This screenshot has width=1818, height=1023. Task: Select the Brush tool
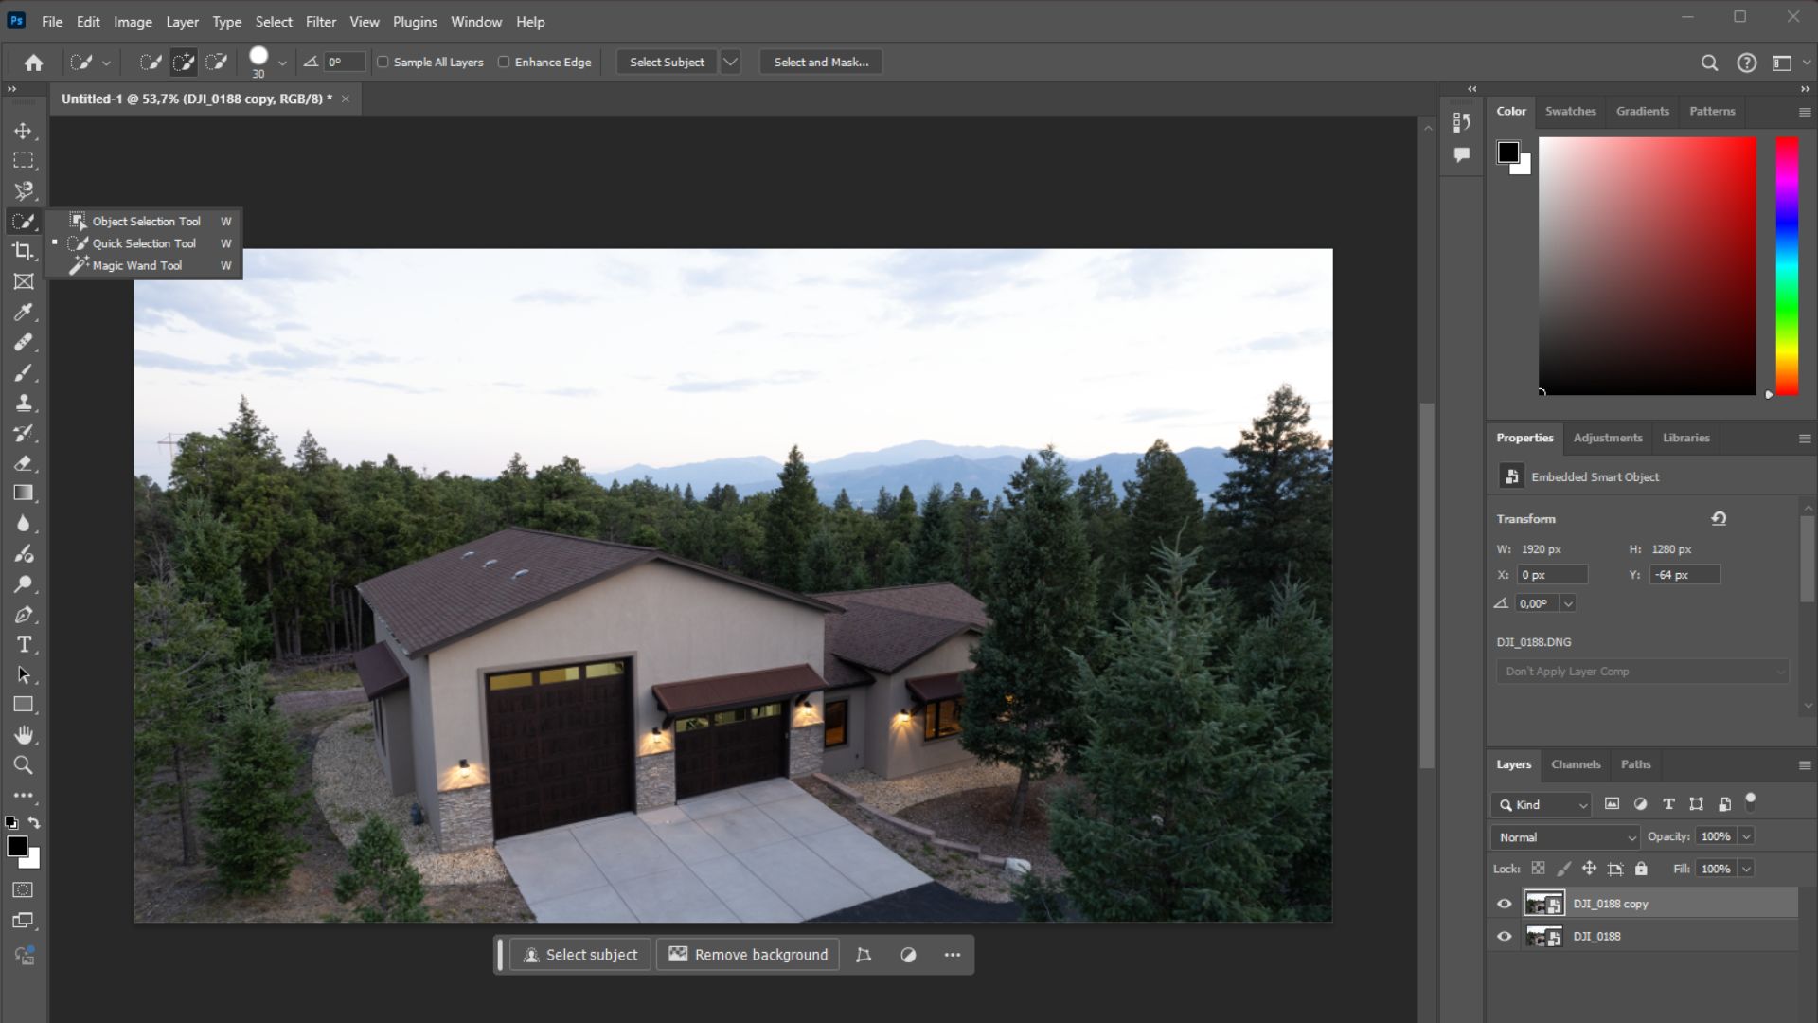coord(24,372)
